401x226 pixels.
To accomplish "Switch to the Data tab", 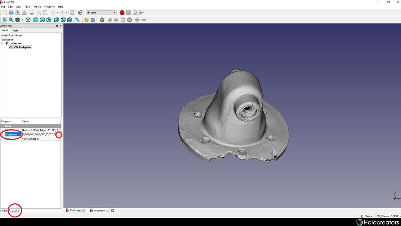I will pos(14,211).
